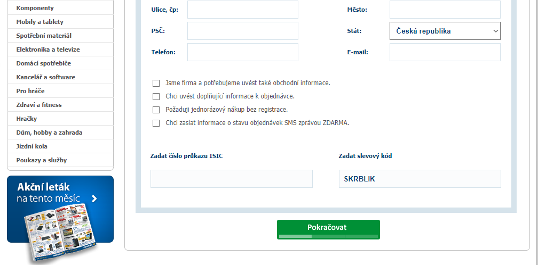Tick one-time purchase without registration checkbox

[x=156, y=110]
